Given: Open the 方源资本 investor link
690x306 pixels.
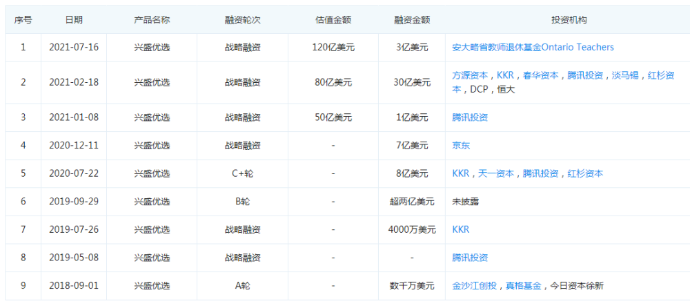Looking at the screenshot, I should click(x=470, y=75).
